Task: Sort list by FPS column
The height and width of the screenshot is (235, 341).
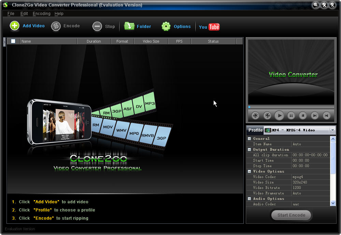Action: point(180,41)
